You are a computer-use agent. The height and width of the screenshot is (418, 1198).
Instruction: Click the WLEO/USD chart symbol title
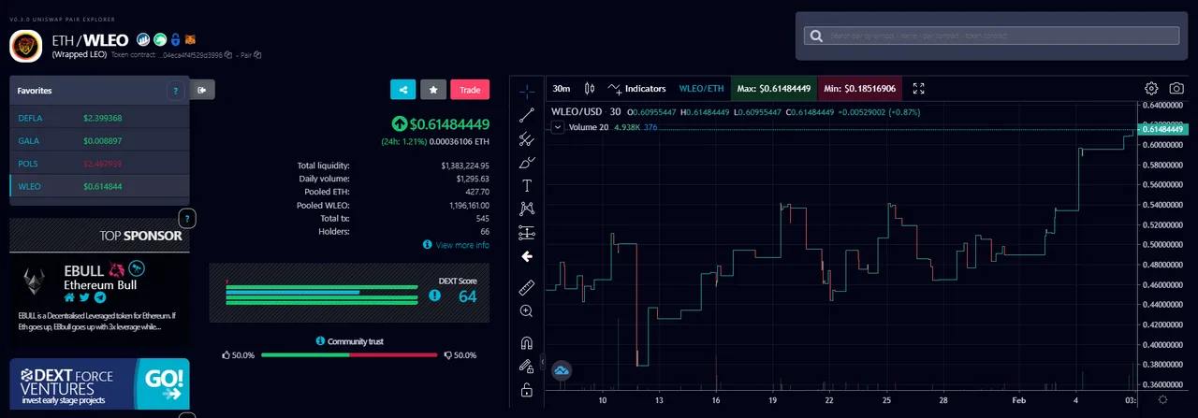point(578,112)
